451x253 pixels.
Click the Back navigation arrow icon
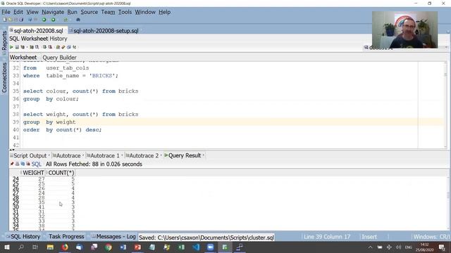click(30, 20)
